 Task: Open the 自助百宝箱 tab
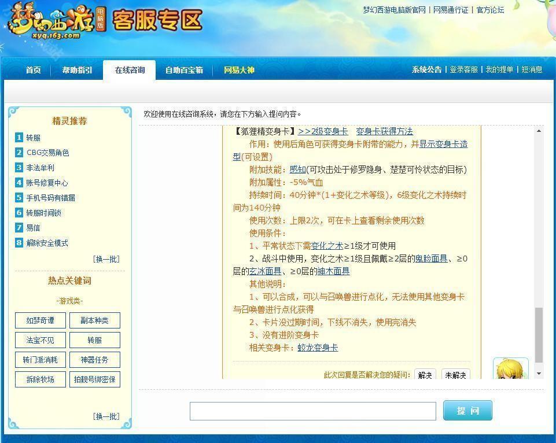tap(184, 70)
